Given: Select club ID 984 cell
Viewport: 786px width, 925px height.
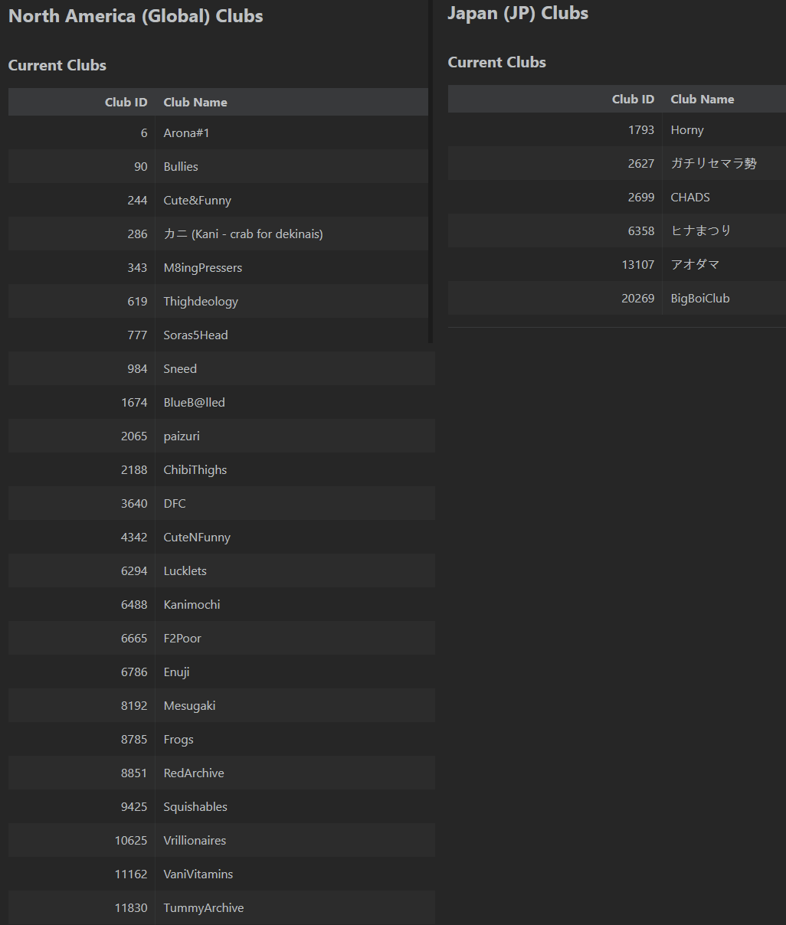Looking at the screenshot, I should (x=82, y=368).
